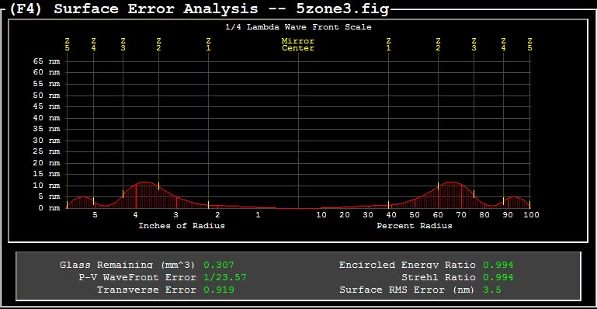Click the Z1 zone label on the inches side

tap(208, 44)
